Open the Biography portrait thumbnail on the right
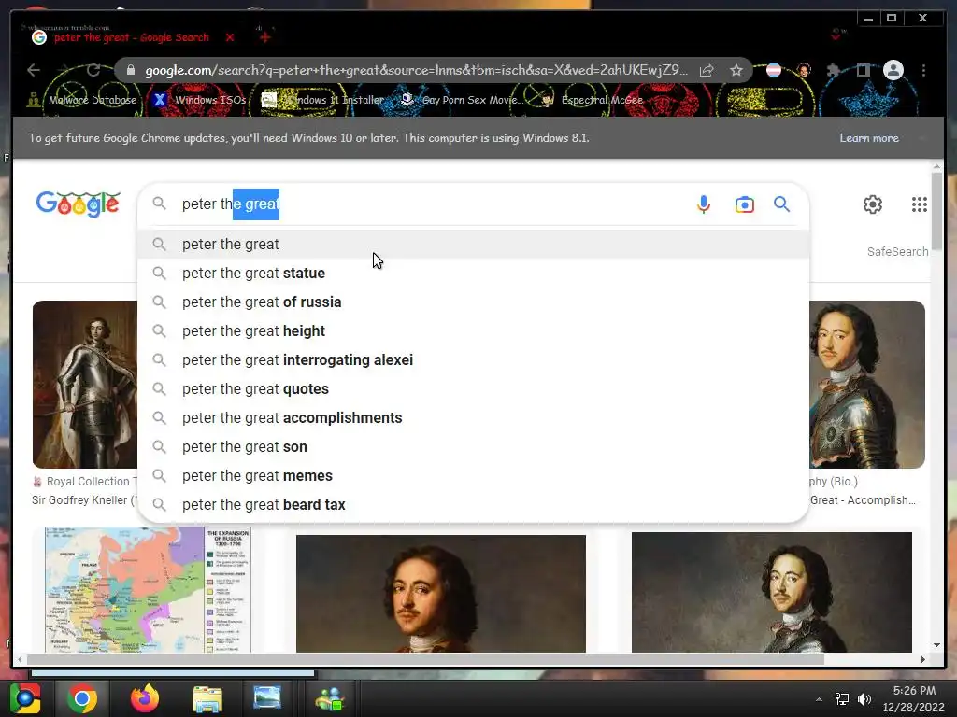The width and height of the screenshot is (957, 717). 866,384
